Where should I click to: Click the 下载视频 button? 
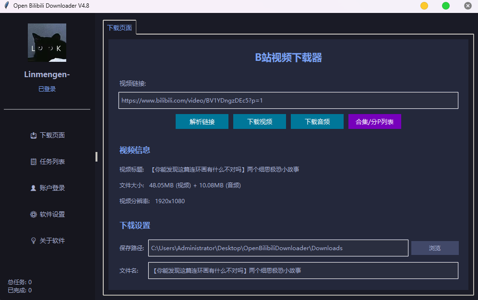click(260, 122)
